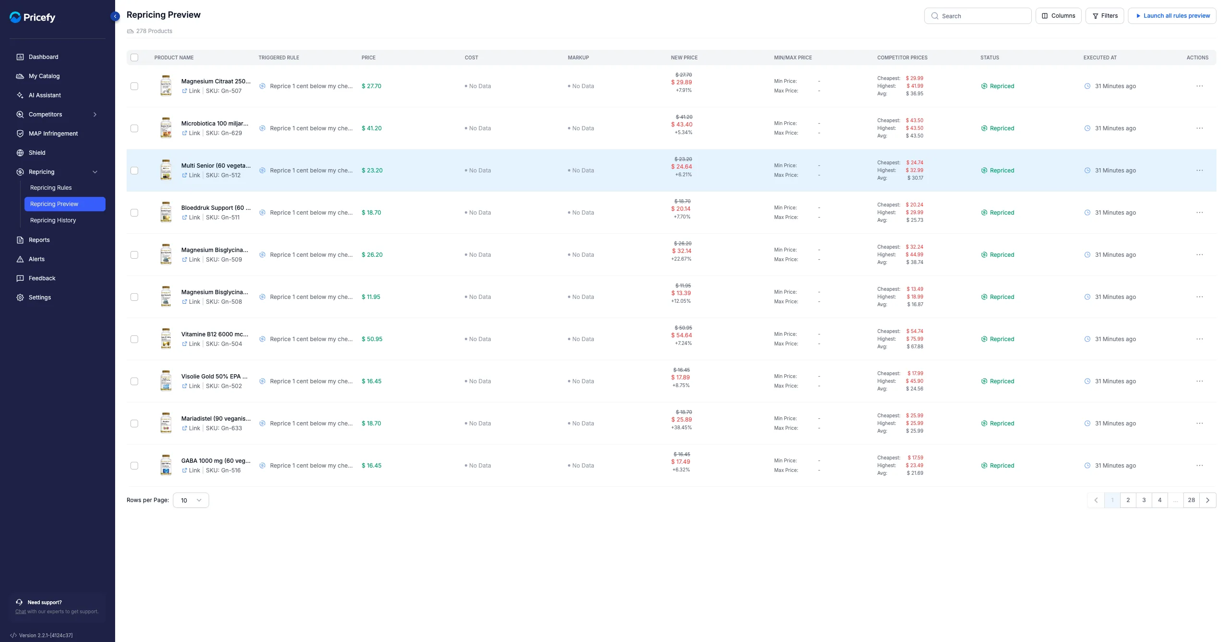
Task: Collapse the Repricing submenu chevron
Action: tap(95, 172)
